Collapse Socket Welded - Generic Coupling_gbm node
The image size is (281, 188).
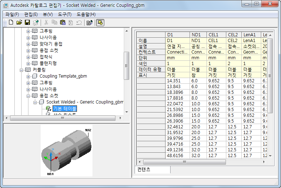[x=35, y=102]
